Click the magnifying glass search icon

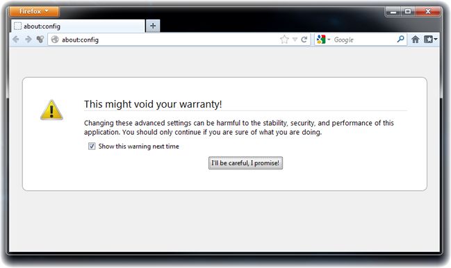pos(401,39)
